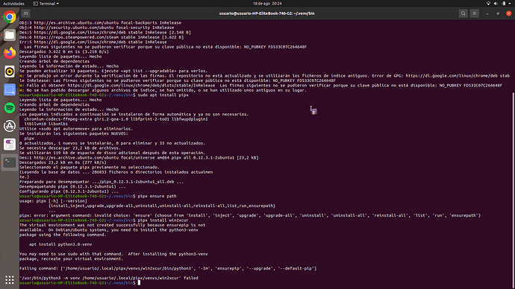The image size is (515, 289).
Task: Open the screenshot tool in dock
Action: point(10,89)
